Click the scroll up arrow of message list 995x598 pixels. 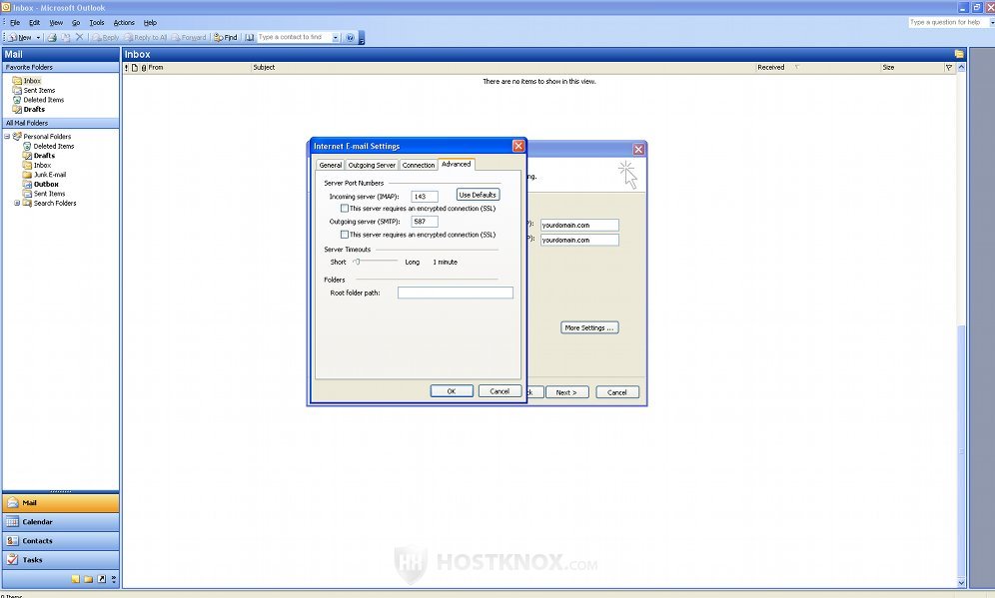coord(961,67)
